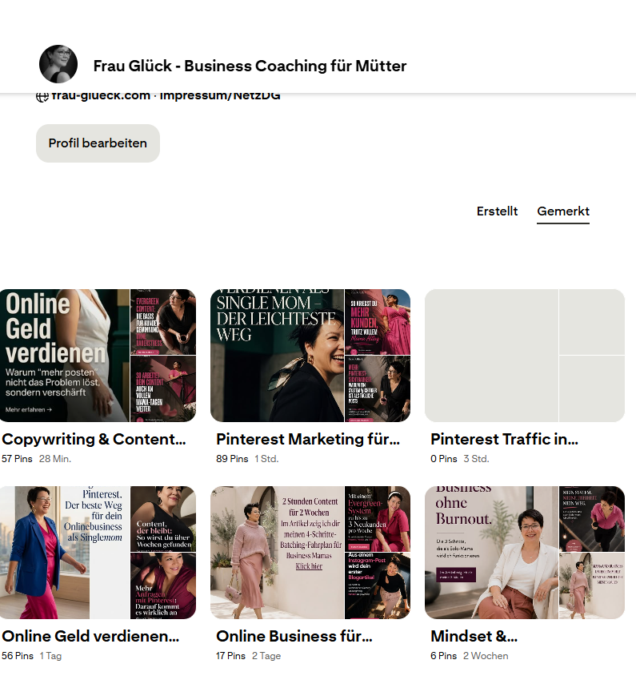Open the Copywriting & Content board title
Image resolution: width=636 pixels, height=684 pixels.
(x=94, y=439)
